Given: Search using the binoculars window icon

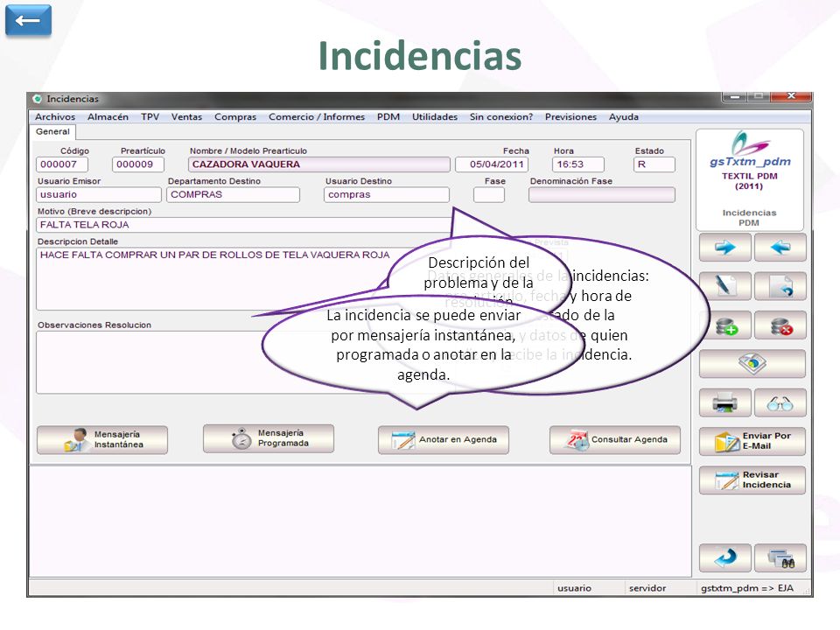Looking at the screenshot, I should 780,557.
